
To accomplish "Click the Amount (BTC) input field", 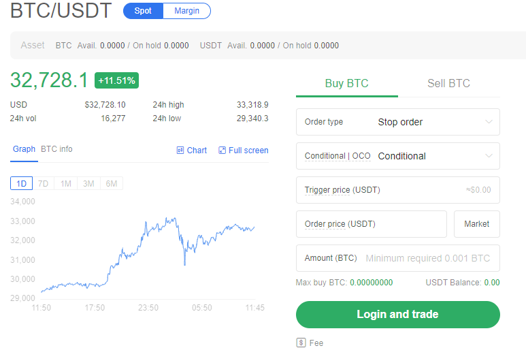I will (427, 258).
